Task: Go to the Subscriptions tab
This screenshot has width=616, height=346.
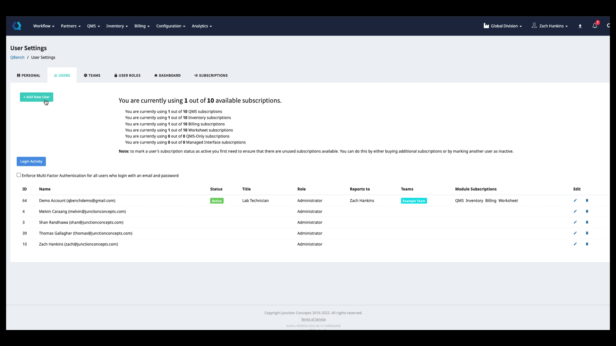Action: point(211,76)
